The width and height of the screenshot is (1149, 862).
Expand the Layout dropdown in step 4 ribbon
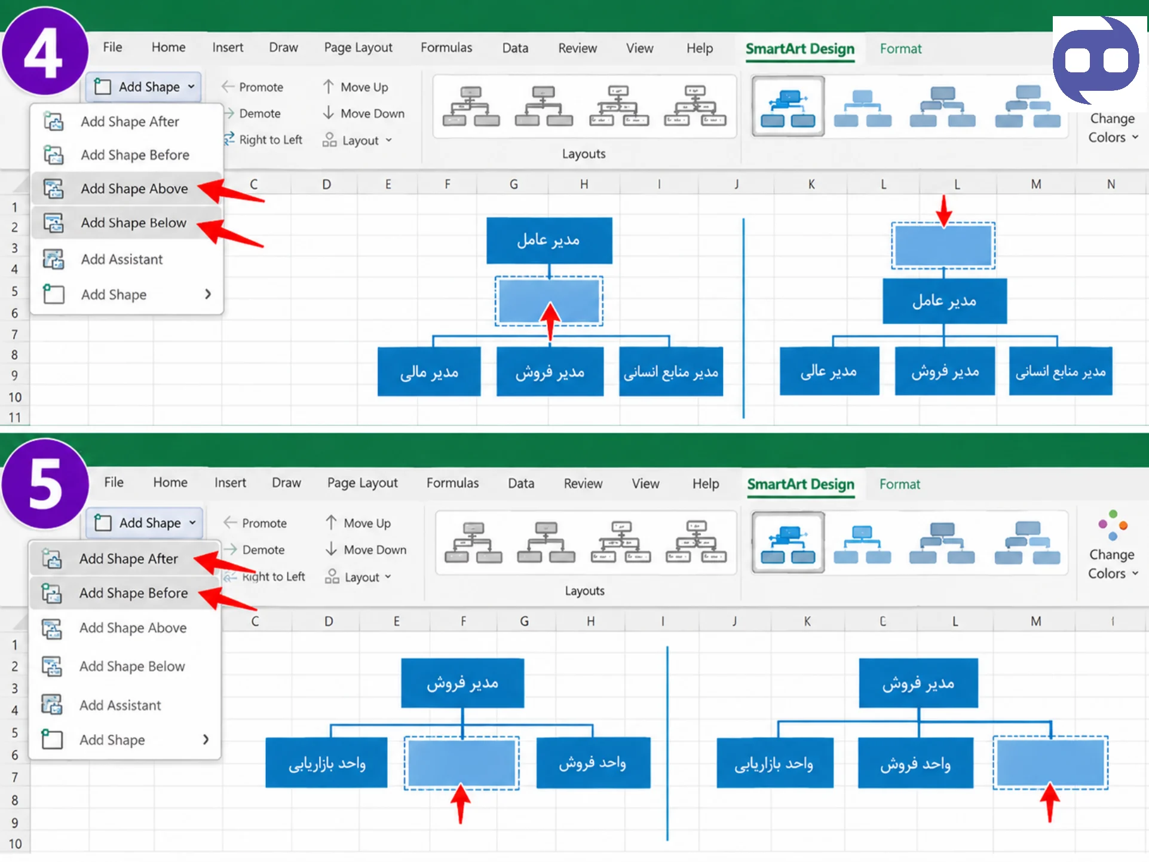pos(357,140)
